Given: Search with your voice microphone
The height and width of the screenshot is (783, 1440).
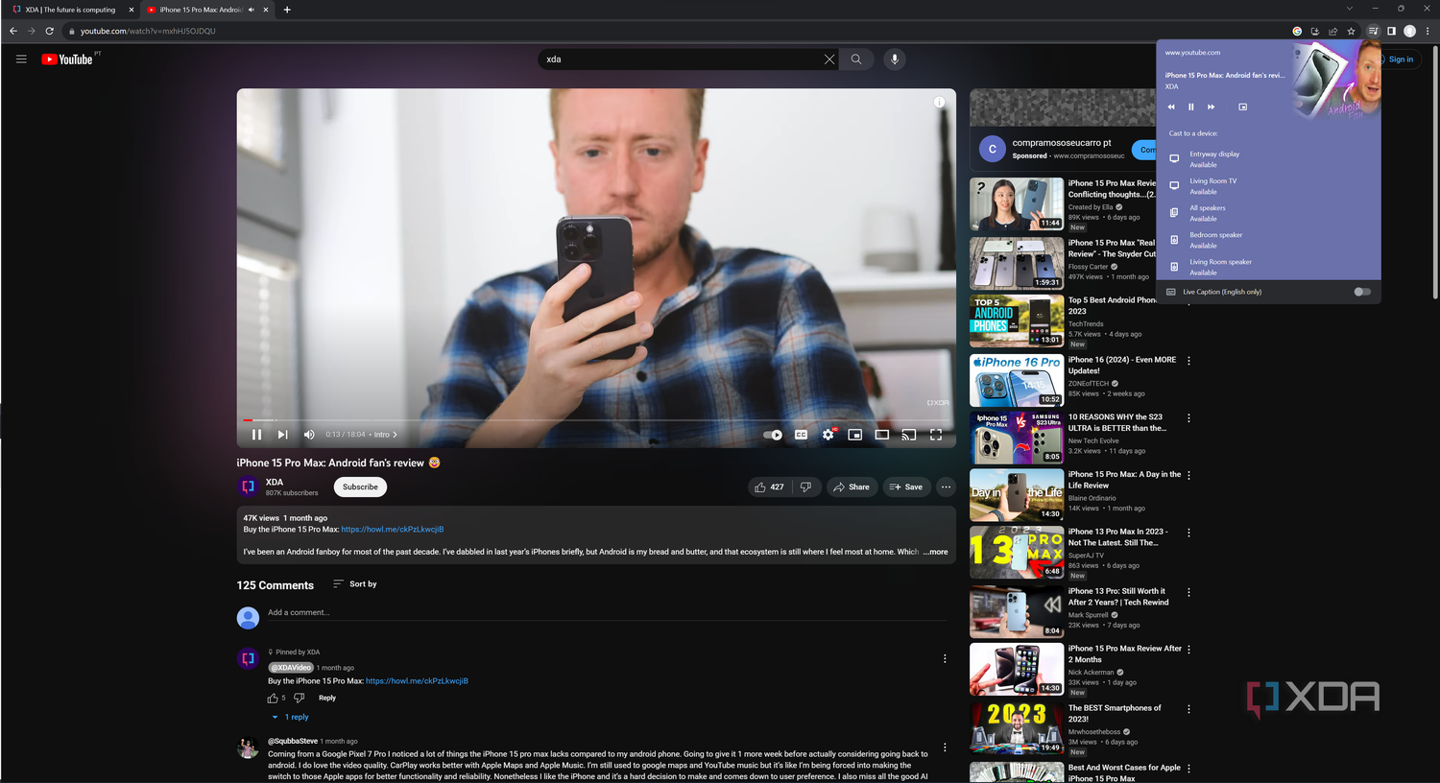Looking at the screenshot, I should (x=895, y=59).
